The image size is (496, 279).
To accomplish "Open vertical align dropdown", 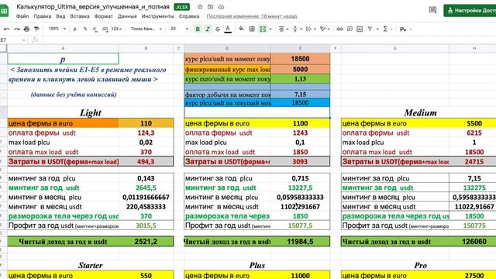I will pyautogui.click(x=297, y=29).
